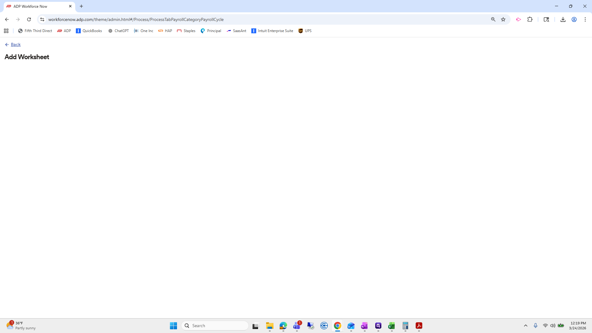Open a new browser tab
This screenshot has height=333, width=592.
click(x=81, y=6)
